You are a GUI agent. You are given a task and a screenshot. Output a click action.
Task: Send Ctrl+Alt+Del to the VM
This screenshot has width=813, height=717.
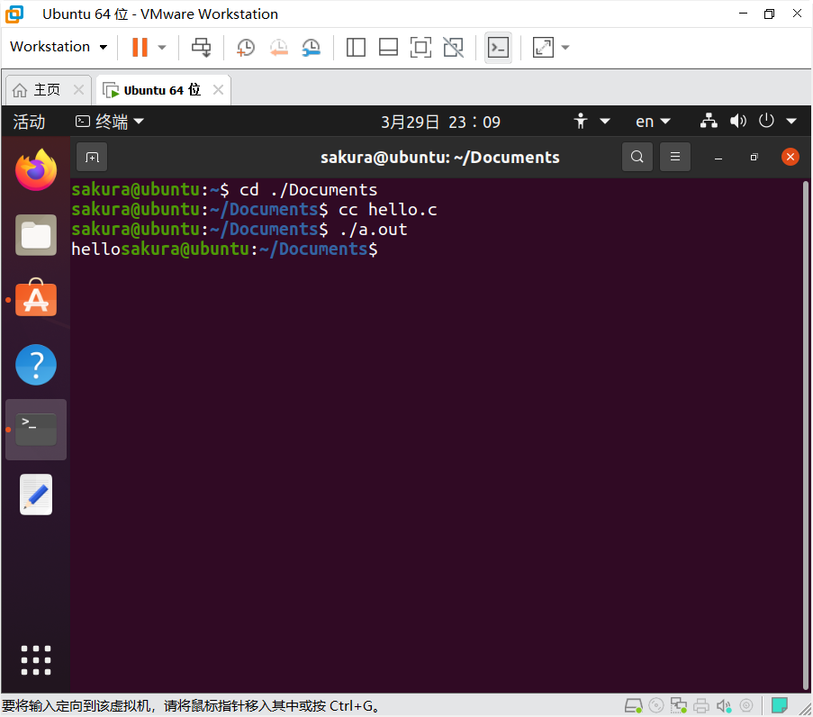click(x=202, y=47)
